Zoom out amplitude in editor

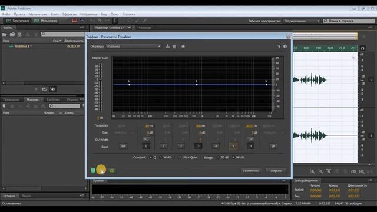320,171
